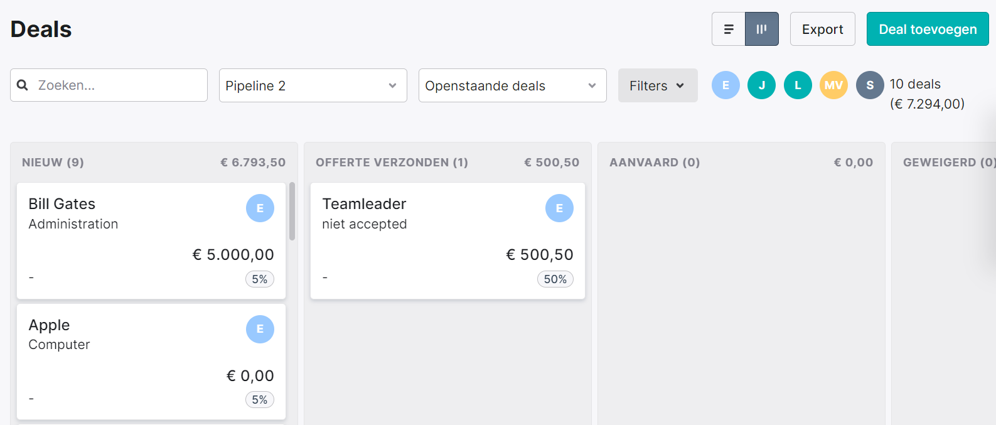Filter deals by user avatar S
The image size is (996, 425).
pos(870,85)
